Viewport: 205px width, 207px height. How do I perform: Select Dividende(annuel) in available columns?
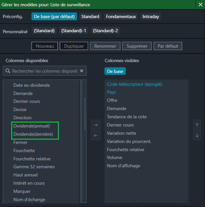(x=32, y=126)
